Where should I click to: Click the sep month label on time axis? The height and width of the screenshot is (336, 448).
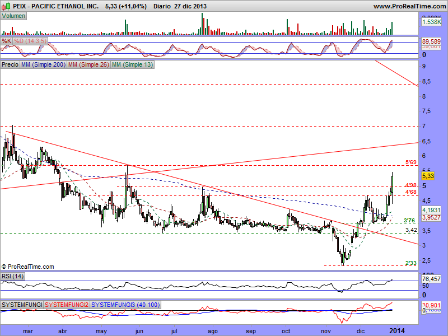pyautogui.click(x=251, y=331)
